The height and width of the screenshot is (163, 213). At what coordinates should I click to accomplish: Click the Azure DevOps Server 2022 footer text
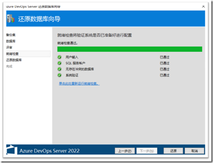[x=49, y=151]
